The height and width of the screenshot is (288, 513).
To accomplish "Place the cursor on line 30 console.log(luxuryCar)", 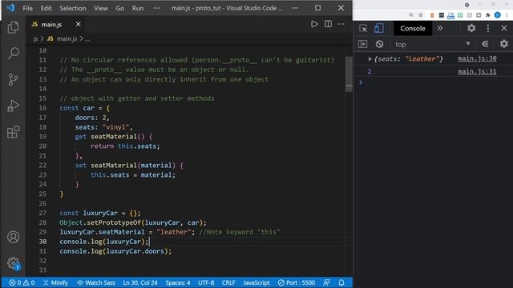I will tap(104, 242).
